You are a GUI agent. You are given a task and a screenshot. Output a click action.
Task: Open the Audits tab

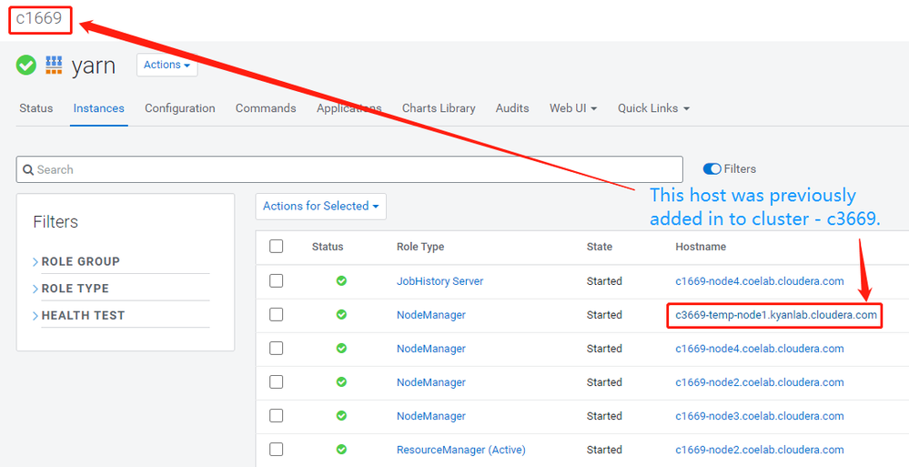(x=512, y=108)
